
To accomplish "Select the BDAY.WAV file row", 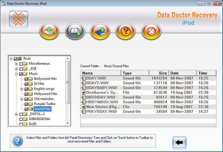I will coord(148,78).
